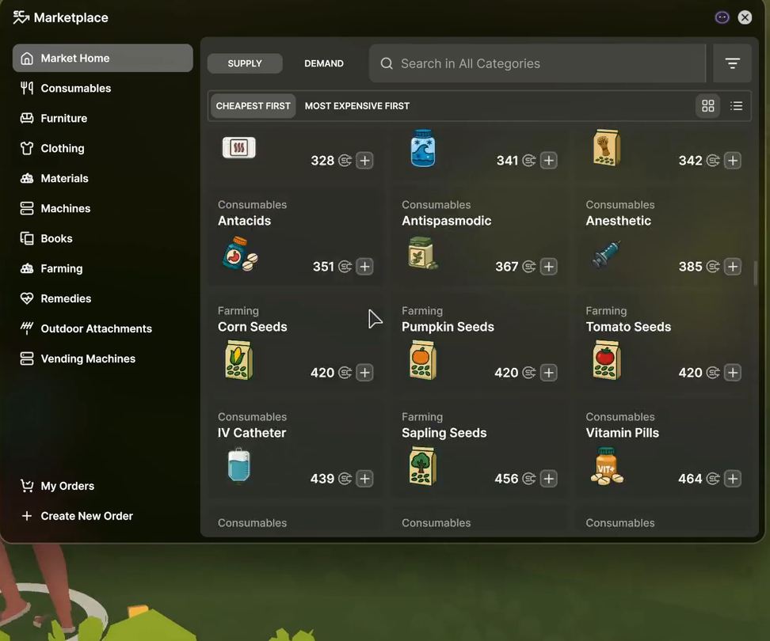
Task: Add IV Catheter with plus button
Action: (x=364, y=478)
